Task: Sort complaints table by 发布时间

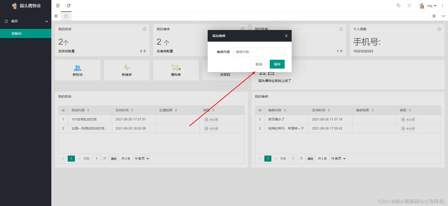Action: coord(132,110)
